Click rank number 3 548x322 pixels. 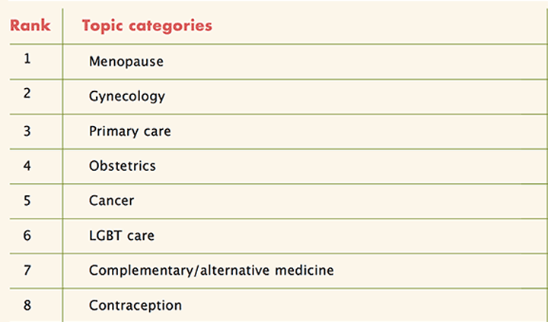pyautogui.click(x=27, y=131)
